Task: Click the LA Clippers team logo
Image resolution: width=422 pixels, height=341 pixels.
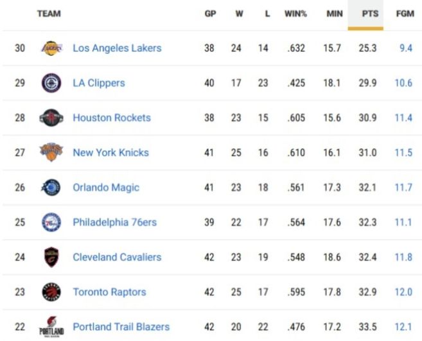Action: click(x=51, y=83)
